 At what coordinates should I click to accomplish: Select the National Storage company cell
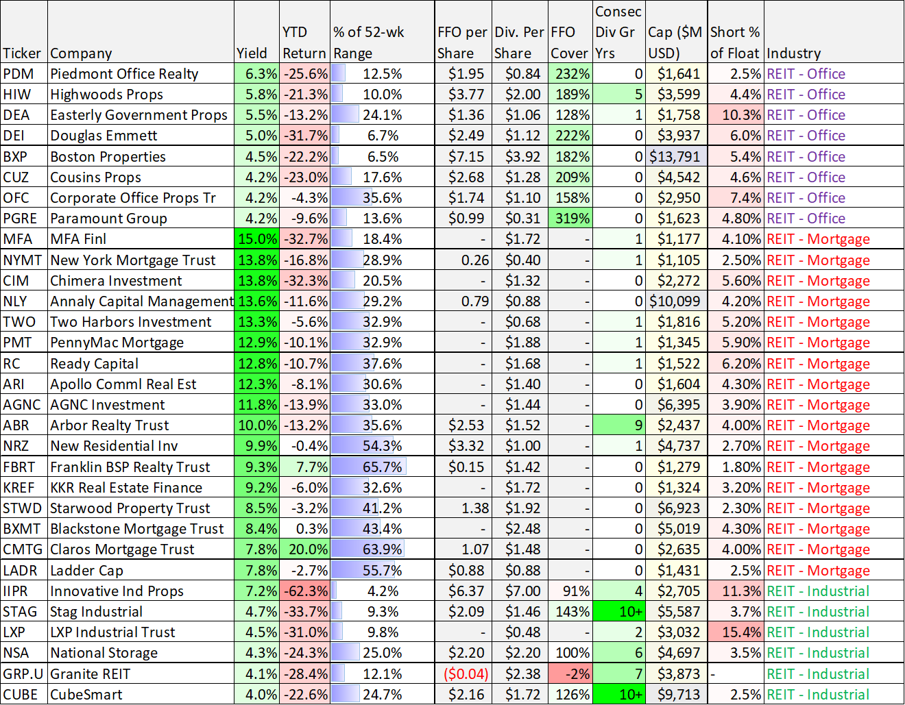[141, 653]
